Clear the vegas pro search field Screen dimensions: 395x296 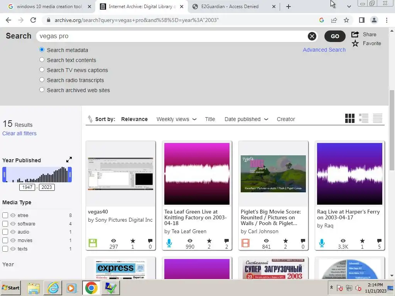(x=312, y=36)
